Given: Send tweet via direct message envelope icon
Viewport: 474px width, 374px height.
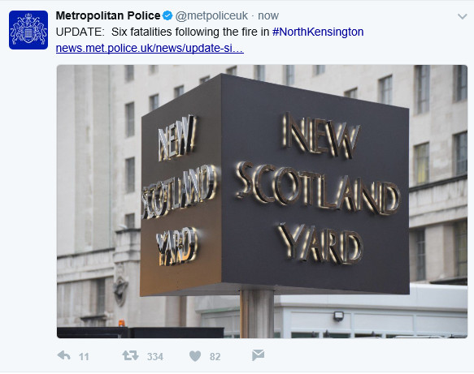Looking at the screenshot, I should (x=259, y=355).
